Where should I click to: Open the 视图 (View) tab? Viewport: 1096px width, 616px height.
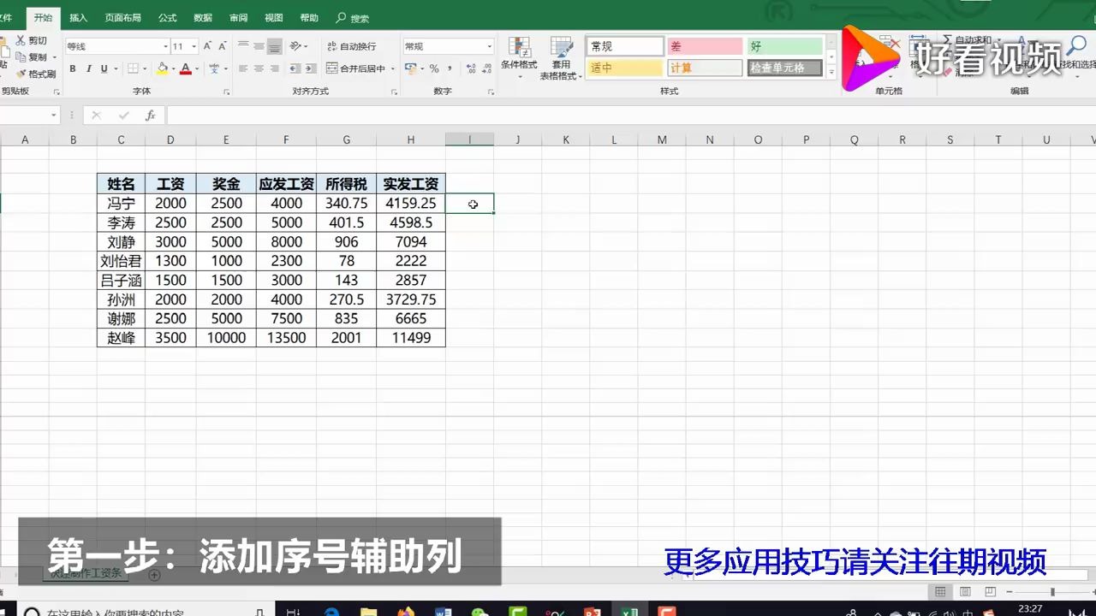274,17
